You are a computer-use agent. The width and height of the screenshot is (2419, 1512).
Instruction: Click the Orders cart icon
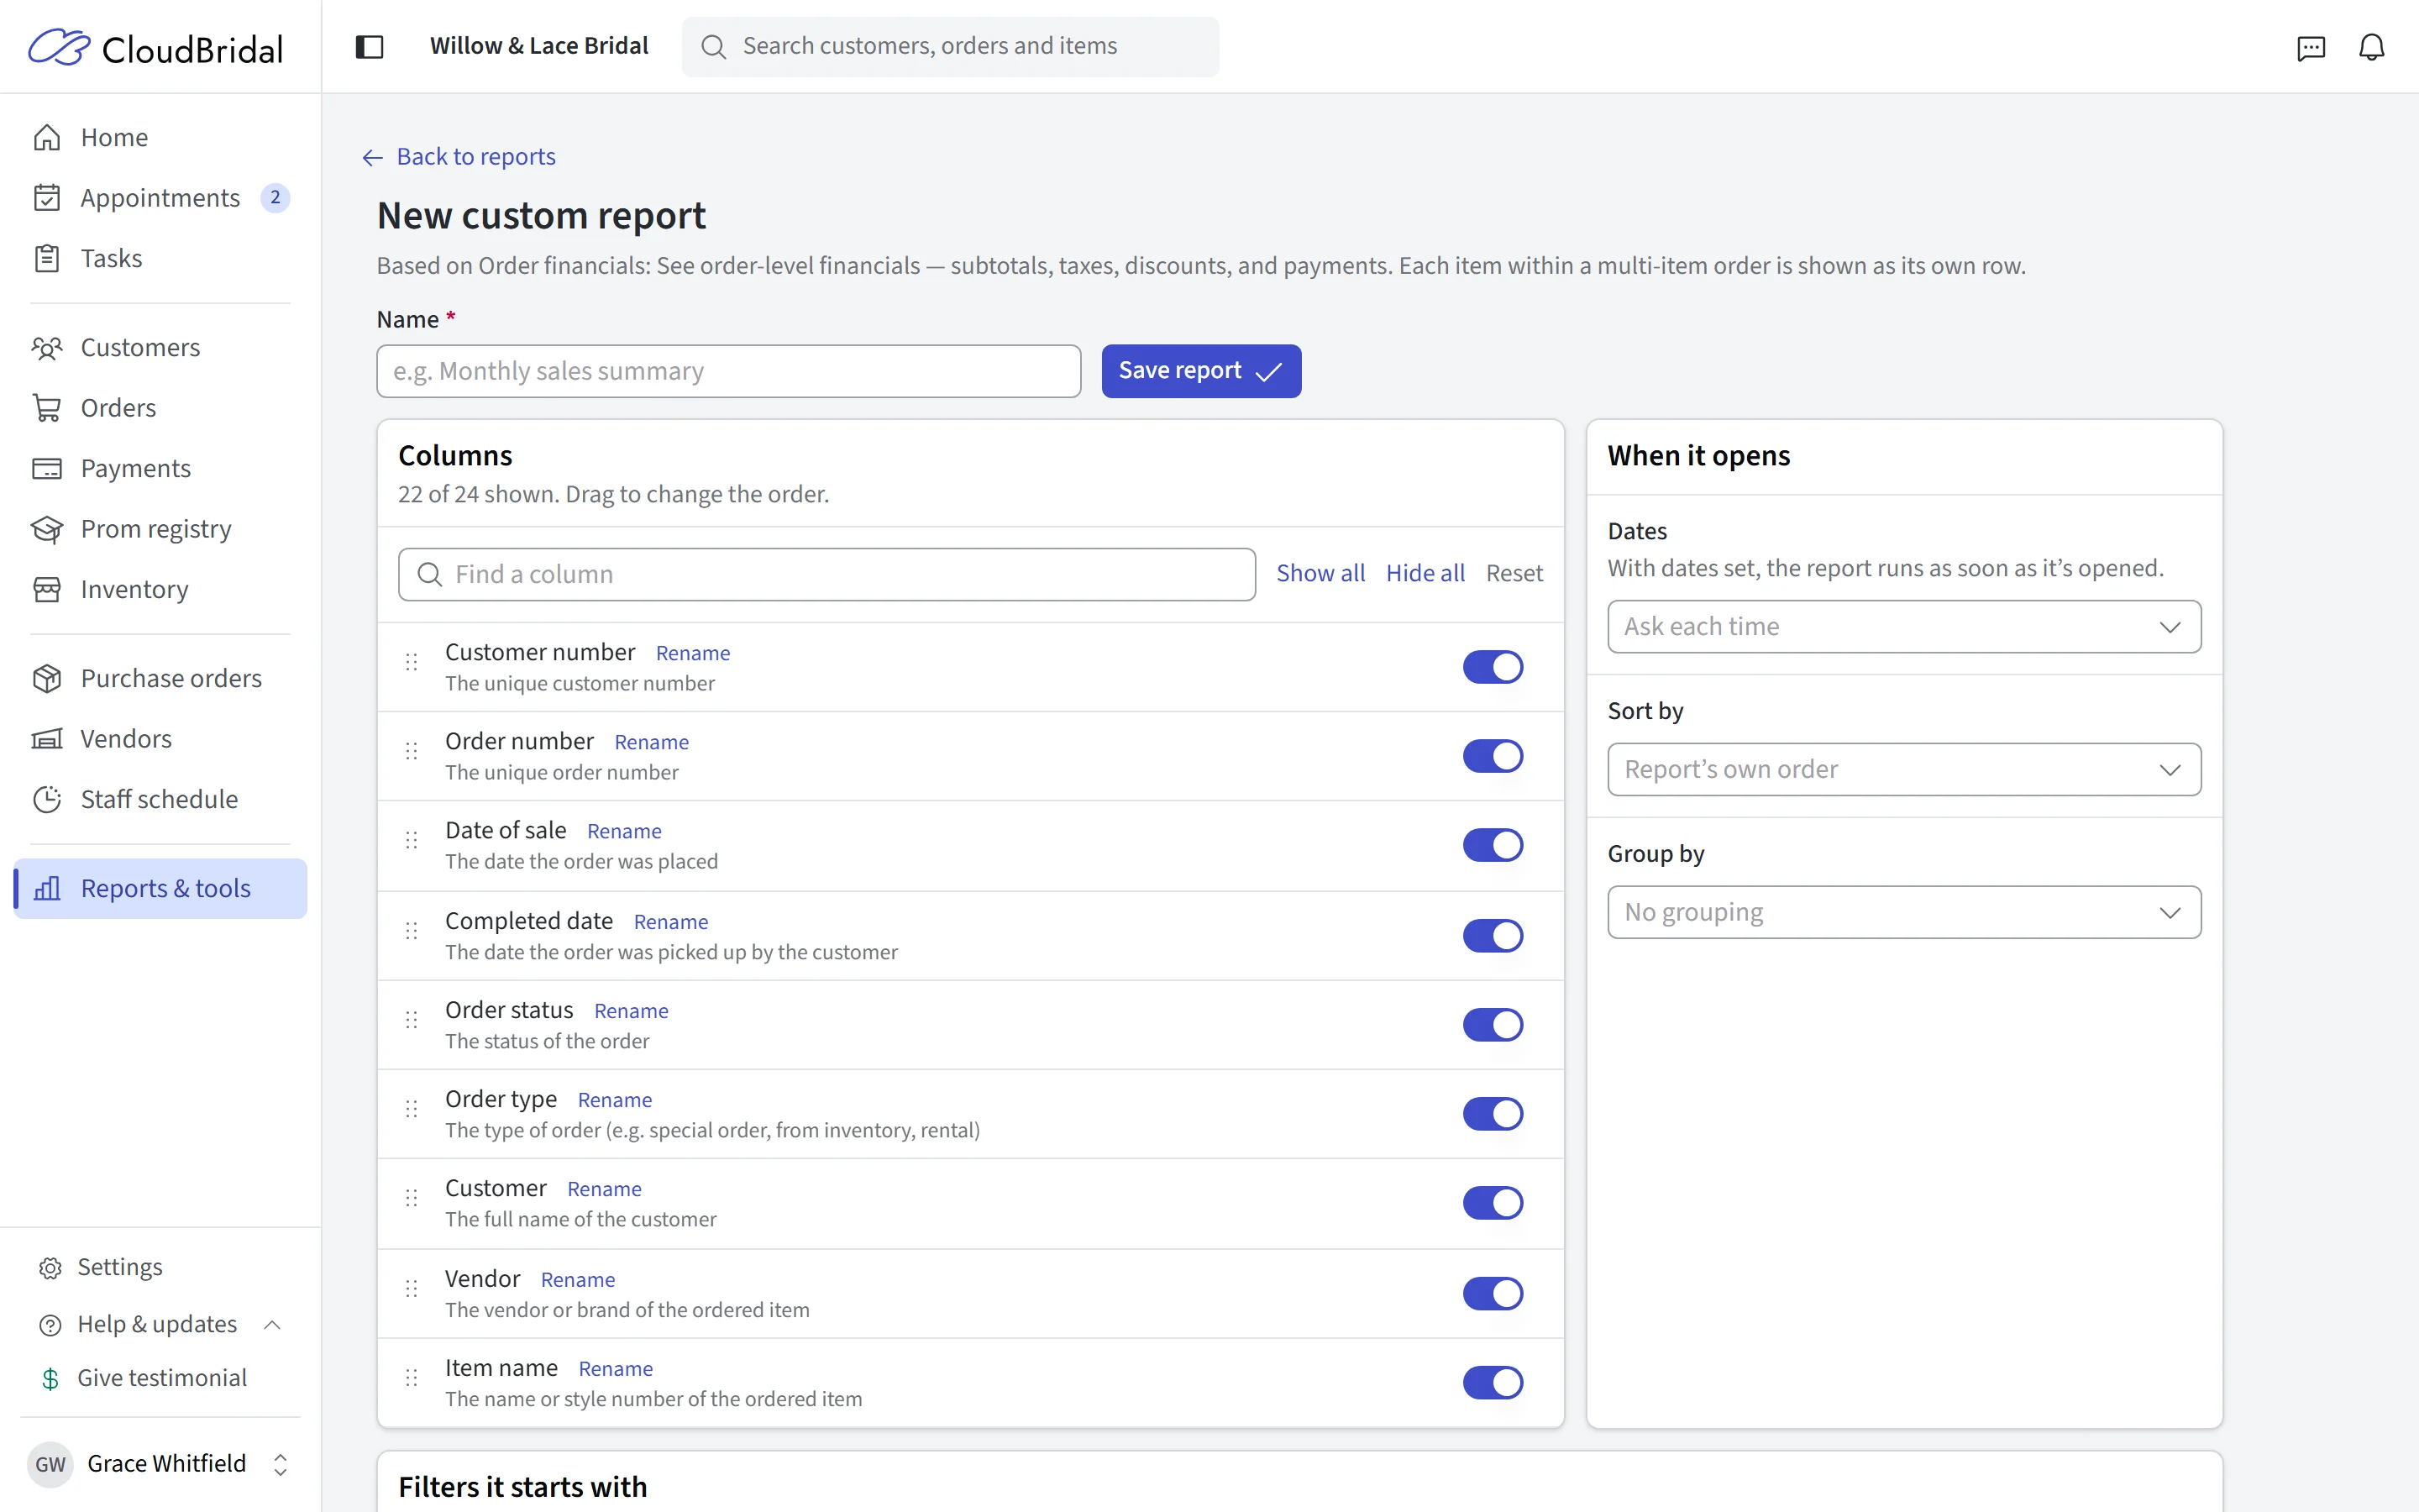point(47,408)
